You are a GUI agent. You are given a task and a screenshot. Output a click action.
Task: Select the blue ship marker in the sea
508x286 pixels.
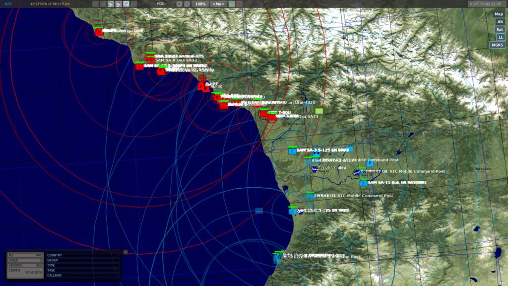click(x=259, y=211)
